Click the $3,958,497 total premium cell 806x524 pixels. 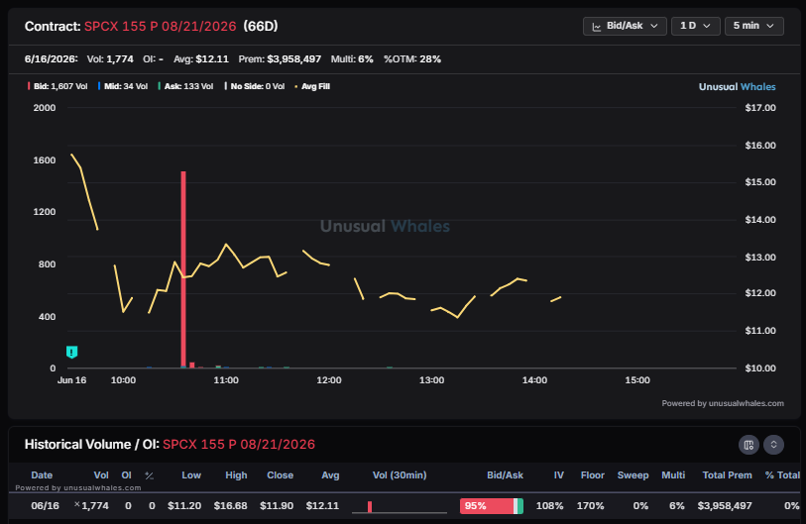click(725, 506)
